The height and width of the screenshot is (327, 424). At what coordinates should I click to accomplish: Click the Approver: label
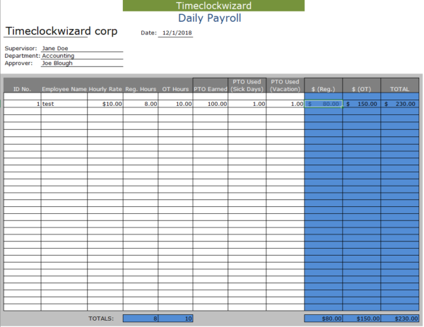pyautogui.click(x=18, y=63)
